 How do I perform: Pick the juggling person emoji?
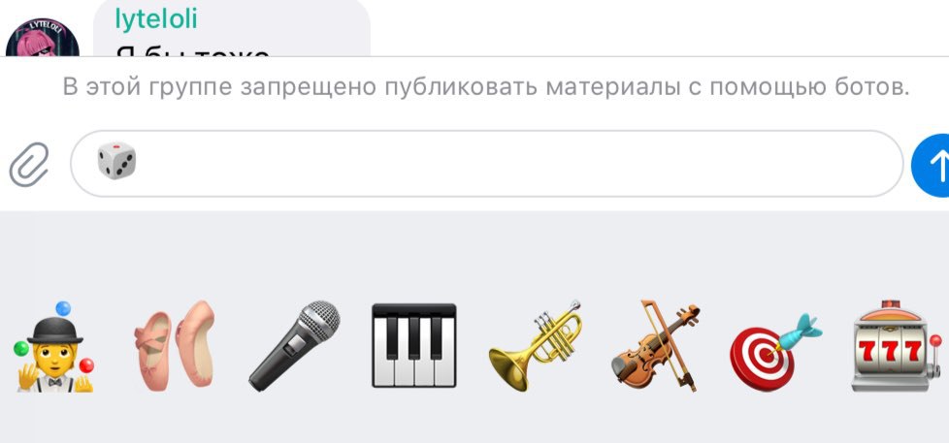pos(54,346)
